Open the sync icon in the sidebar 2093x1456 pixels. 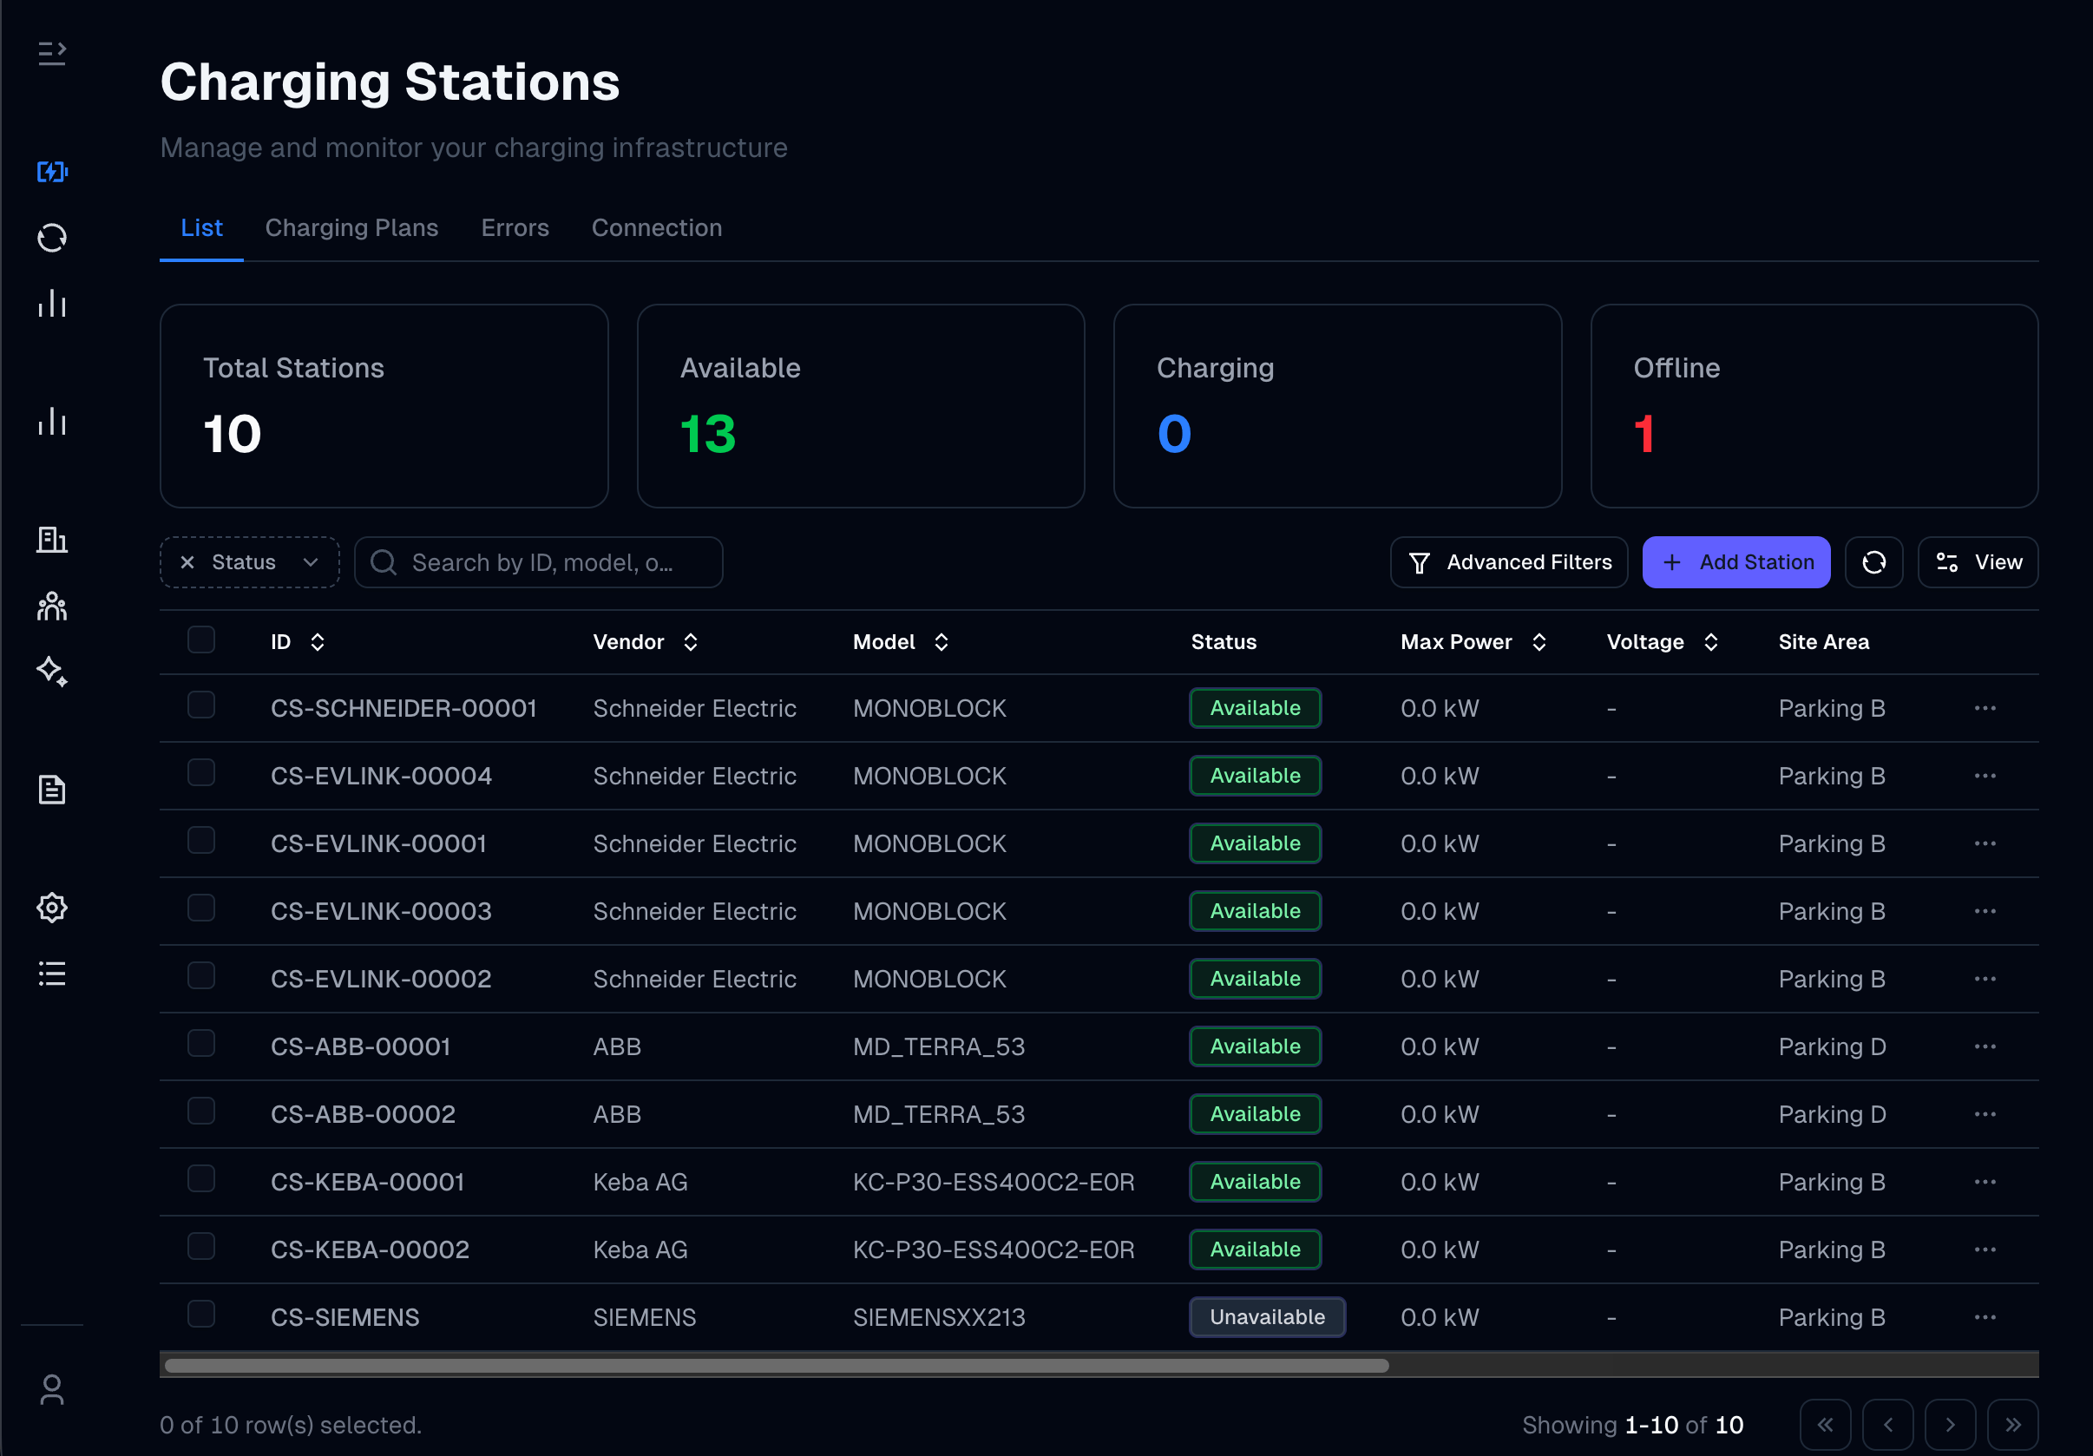coord(52,238)
